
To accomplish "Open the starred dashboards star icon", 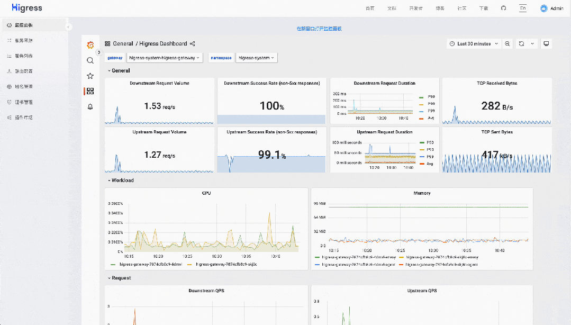I will [x=90, y=76].
